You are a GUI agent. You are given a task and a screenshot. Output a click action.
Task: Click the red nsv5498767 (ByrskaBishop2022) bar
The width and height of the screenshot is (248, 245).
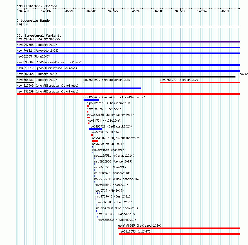click(x=95, y=141)
